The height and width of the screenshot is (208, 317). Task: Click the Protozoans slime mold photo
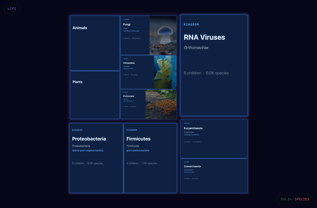pyautogui.click(x=161, y=104)
